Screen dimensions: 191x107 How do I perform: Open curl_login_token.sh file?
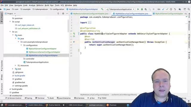click(x=26, y=25)
